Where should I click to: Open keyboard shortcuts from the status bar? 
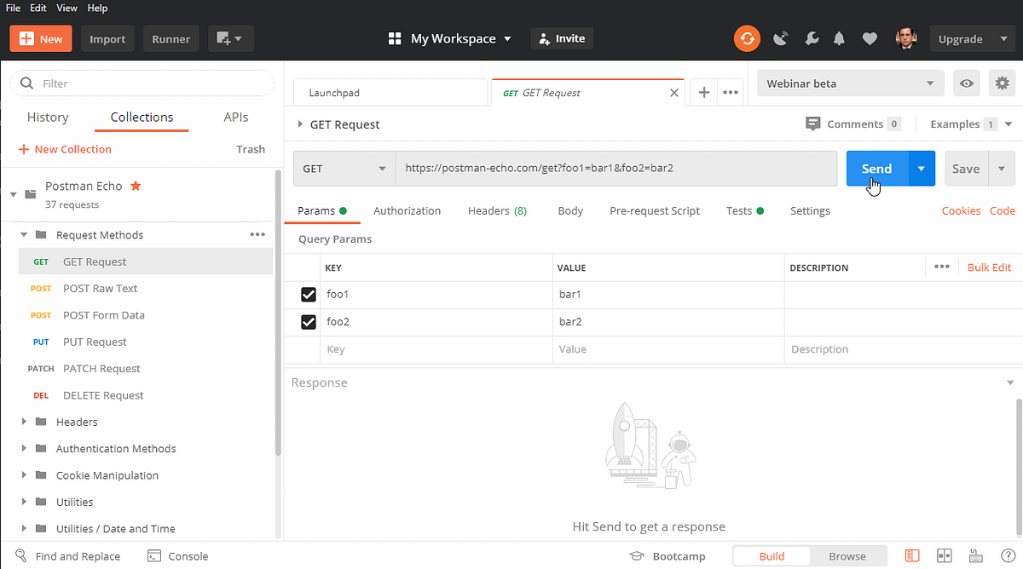tap(975, 555)
